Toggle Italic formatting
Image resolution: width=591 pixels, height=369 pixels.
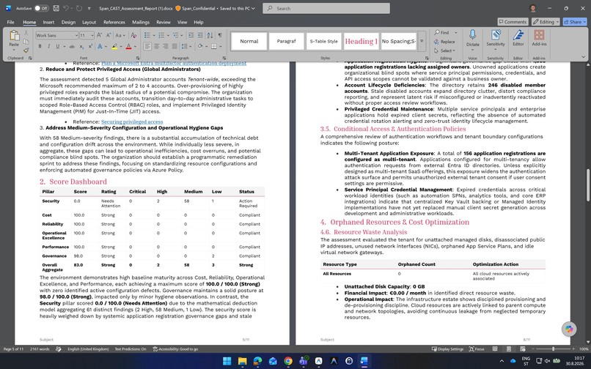48,46
